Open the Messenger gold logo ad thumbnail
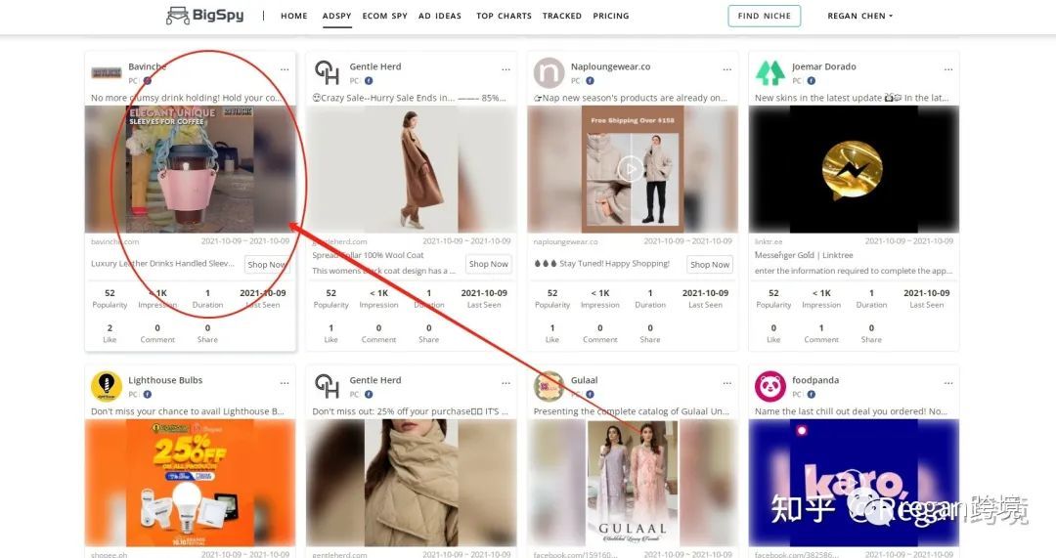Screen dimensions: 1056x558 [x=854, y=169]
